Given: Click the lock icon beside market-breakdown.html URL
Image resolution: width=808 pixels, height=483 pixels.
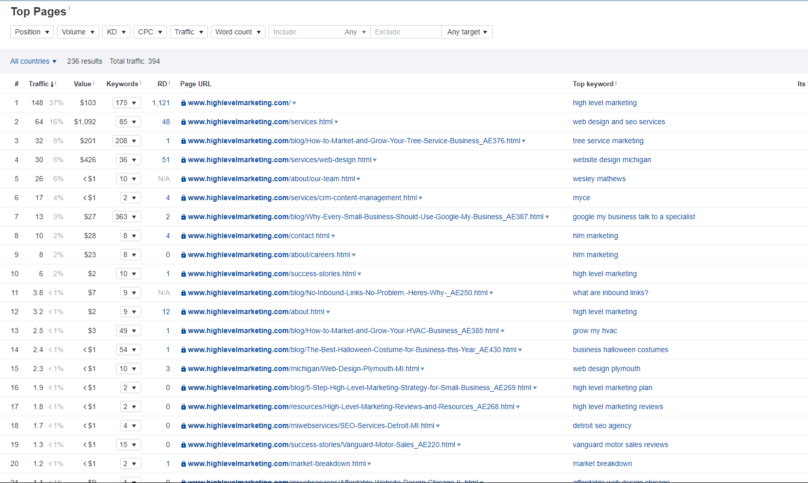Looking at the screenshot, I should (x=183, y=463).
